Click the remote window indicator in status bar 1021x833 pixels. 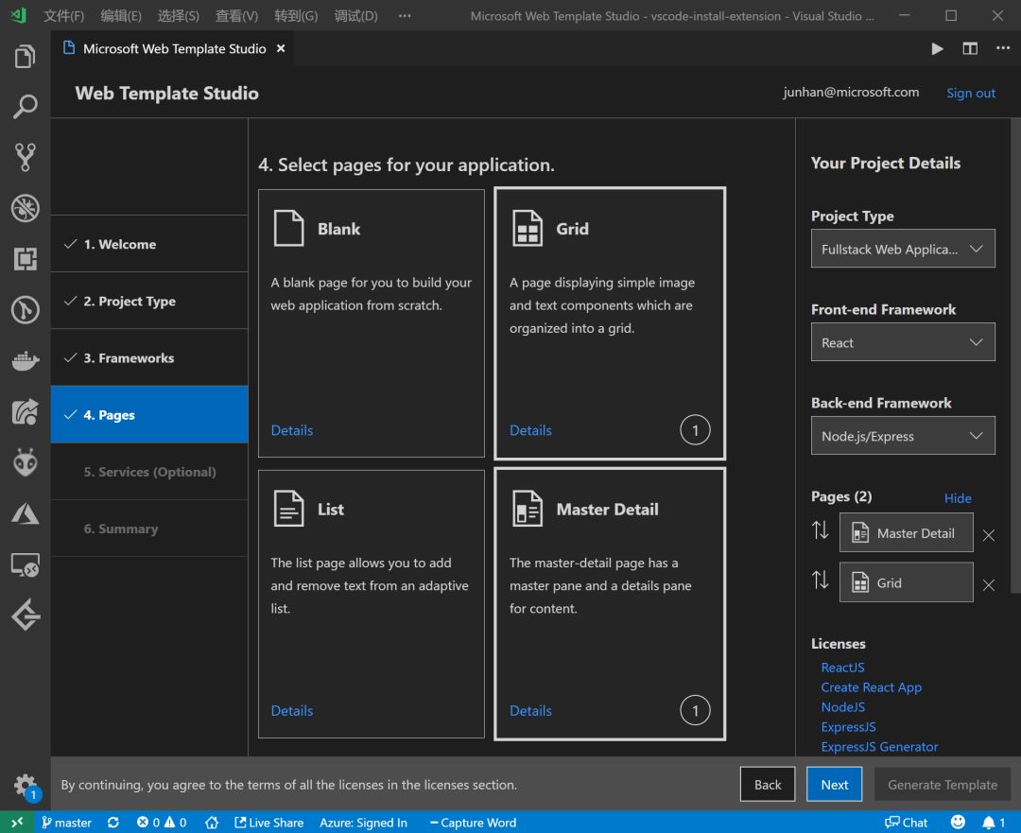17,822
